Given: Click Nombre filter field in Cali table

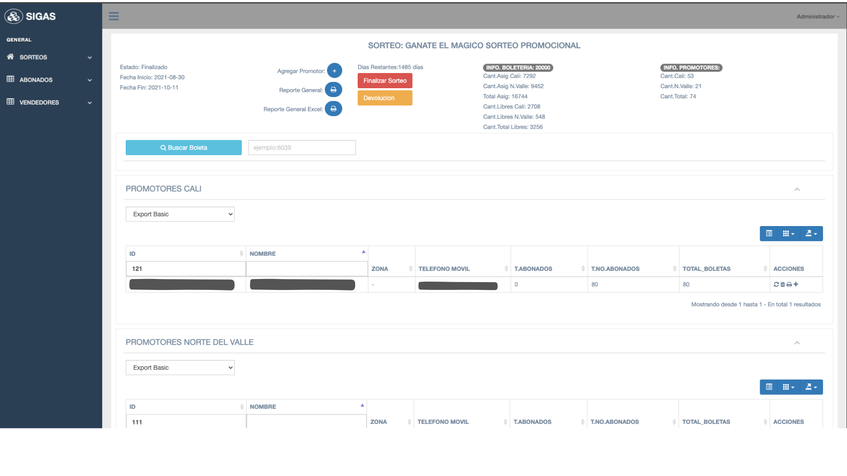Looking at the screenshot, I should pos(307,269).
